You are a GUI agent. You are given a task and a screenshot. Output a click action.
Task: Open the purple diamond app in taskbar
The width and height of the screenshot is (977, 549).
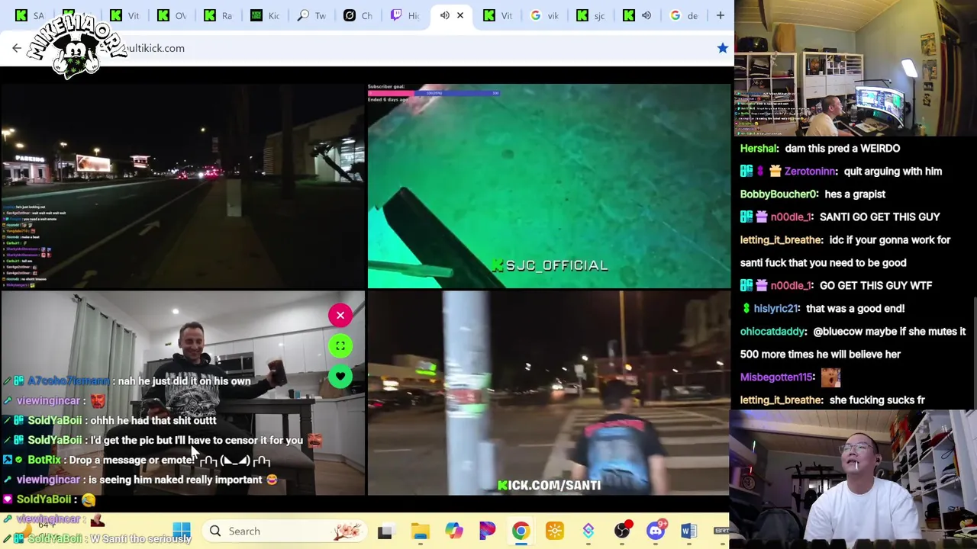point(588,531)
